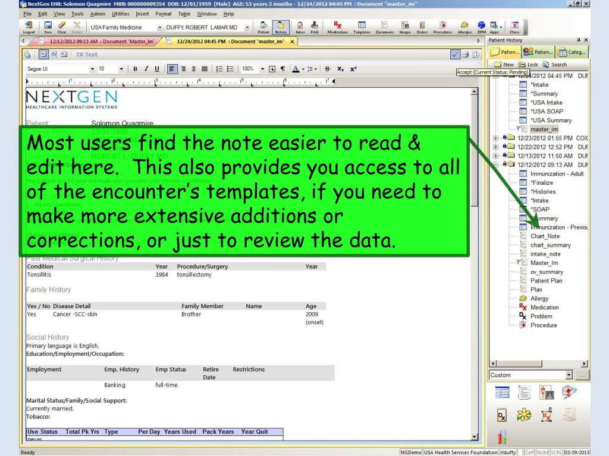
Task: Toggle bold formatting
Action: [135, 69]
